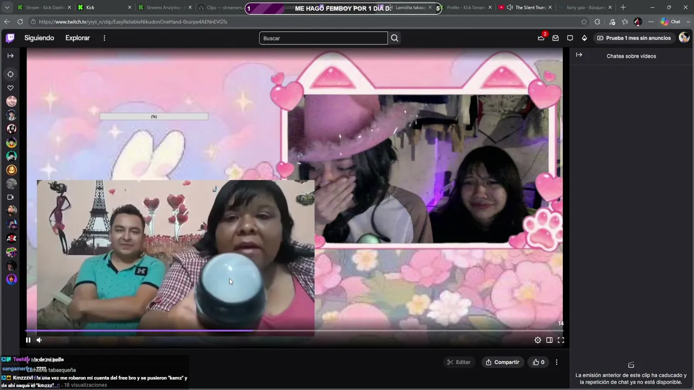
Task: Click the circular icon above the sidebar heart
Action: click(10, 74)
